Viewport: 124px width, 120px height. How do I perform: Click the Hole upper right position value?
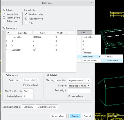pos(77,86)
